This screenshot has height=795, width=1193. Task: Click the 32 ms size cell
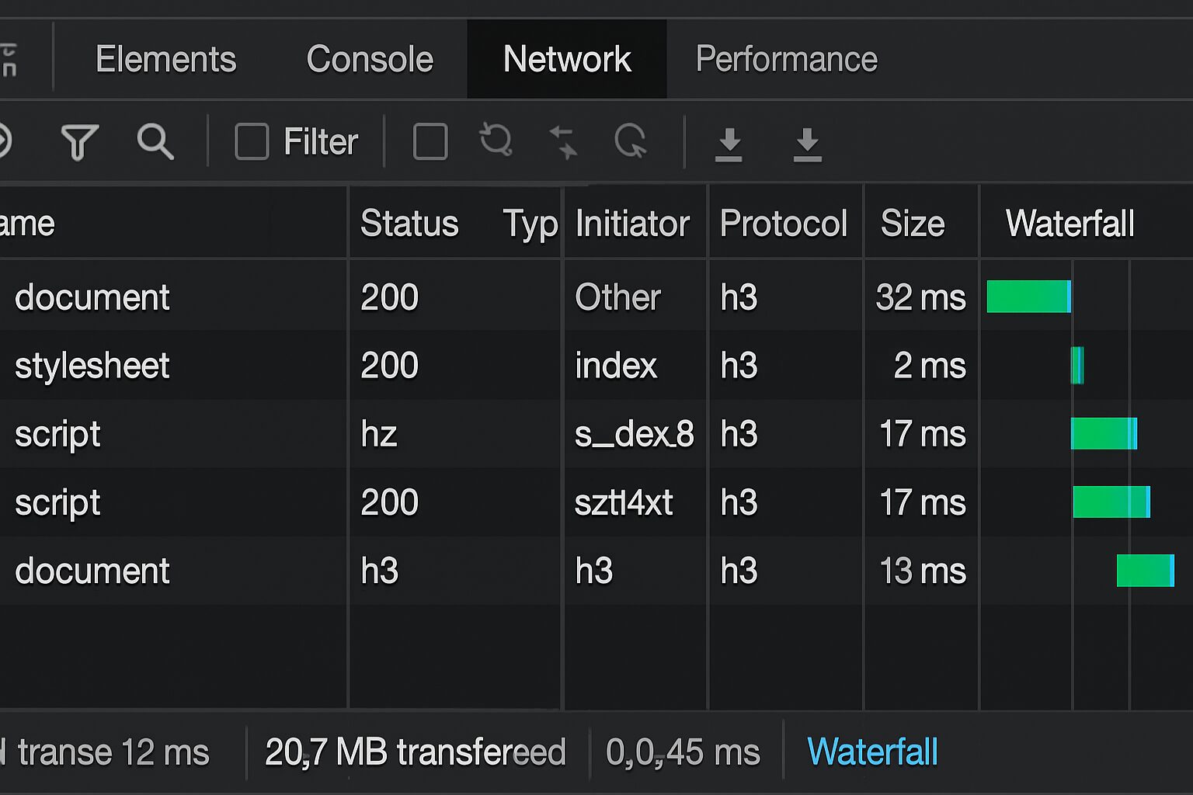pos(921,297)
